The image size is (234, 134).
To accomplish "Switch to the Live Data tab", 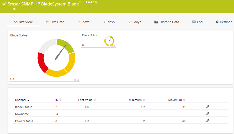I will [55, 22].
